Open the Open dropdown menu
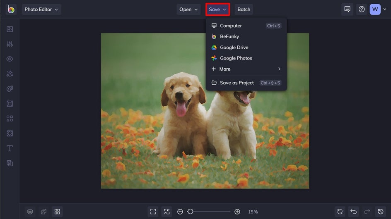Screen dimensions: 391x219 188,10
